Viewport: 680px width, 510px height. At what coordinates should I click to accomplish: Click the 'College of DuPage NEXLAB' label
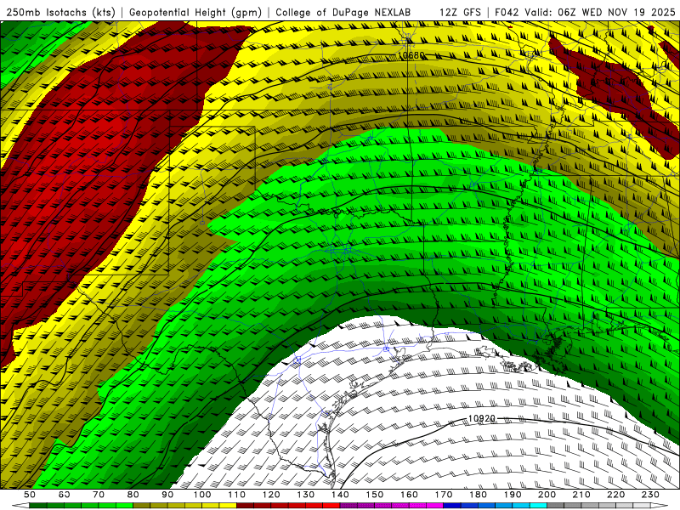pos(343,12)
